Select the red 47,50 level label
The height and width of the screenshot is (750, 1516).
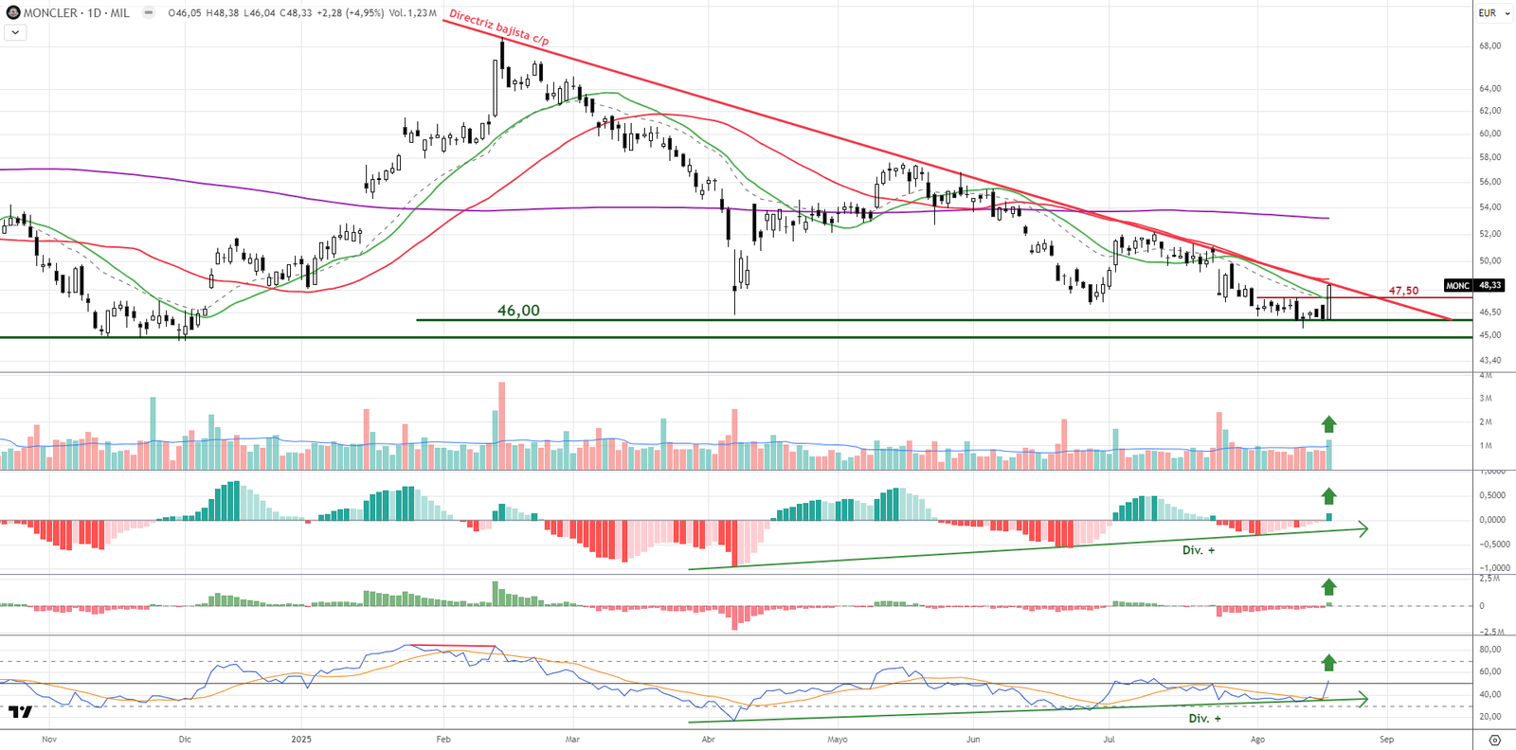[1403, 291]
